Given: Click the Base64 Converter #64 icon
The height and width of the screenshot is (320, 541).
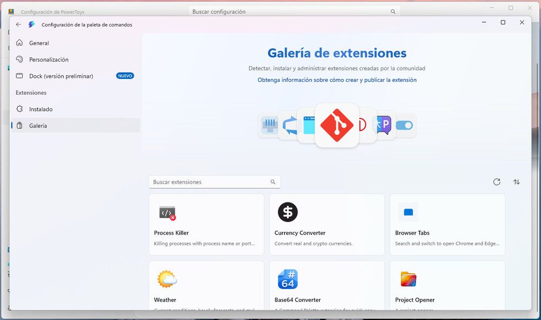Looking at the screenshot, I should (288, 279).
